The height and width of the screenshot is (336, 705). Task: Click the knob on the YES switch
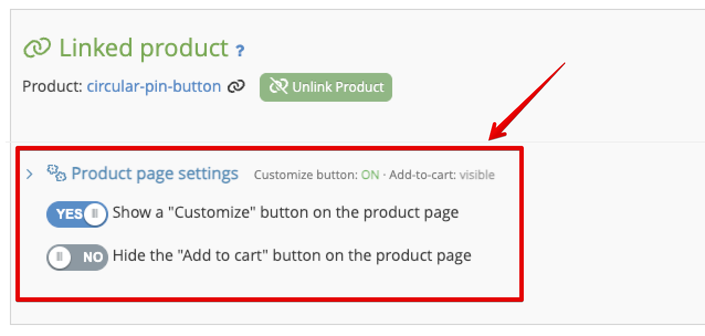click(96, 214)
